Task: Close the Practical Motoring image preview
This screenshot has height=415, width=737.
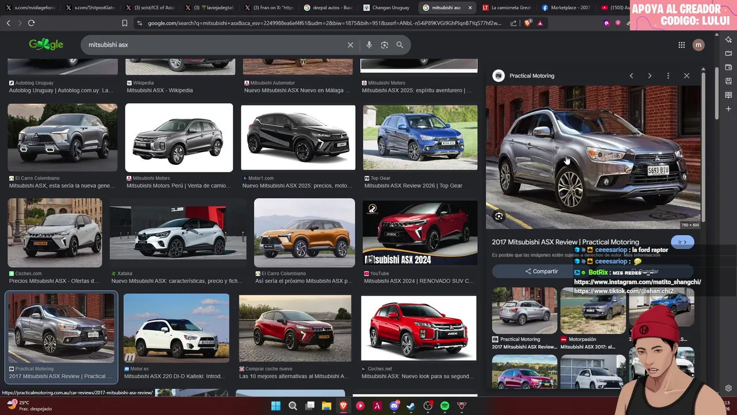Action: (686, 76)
